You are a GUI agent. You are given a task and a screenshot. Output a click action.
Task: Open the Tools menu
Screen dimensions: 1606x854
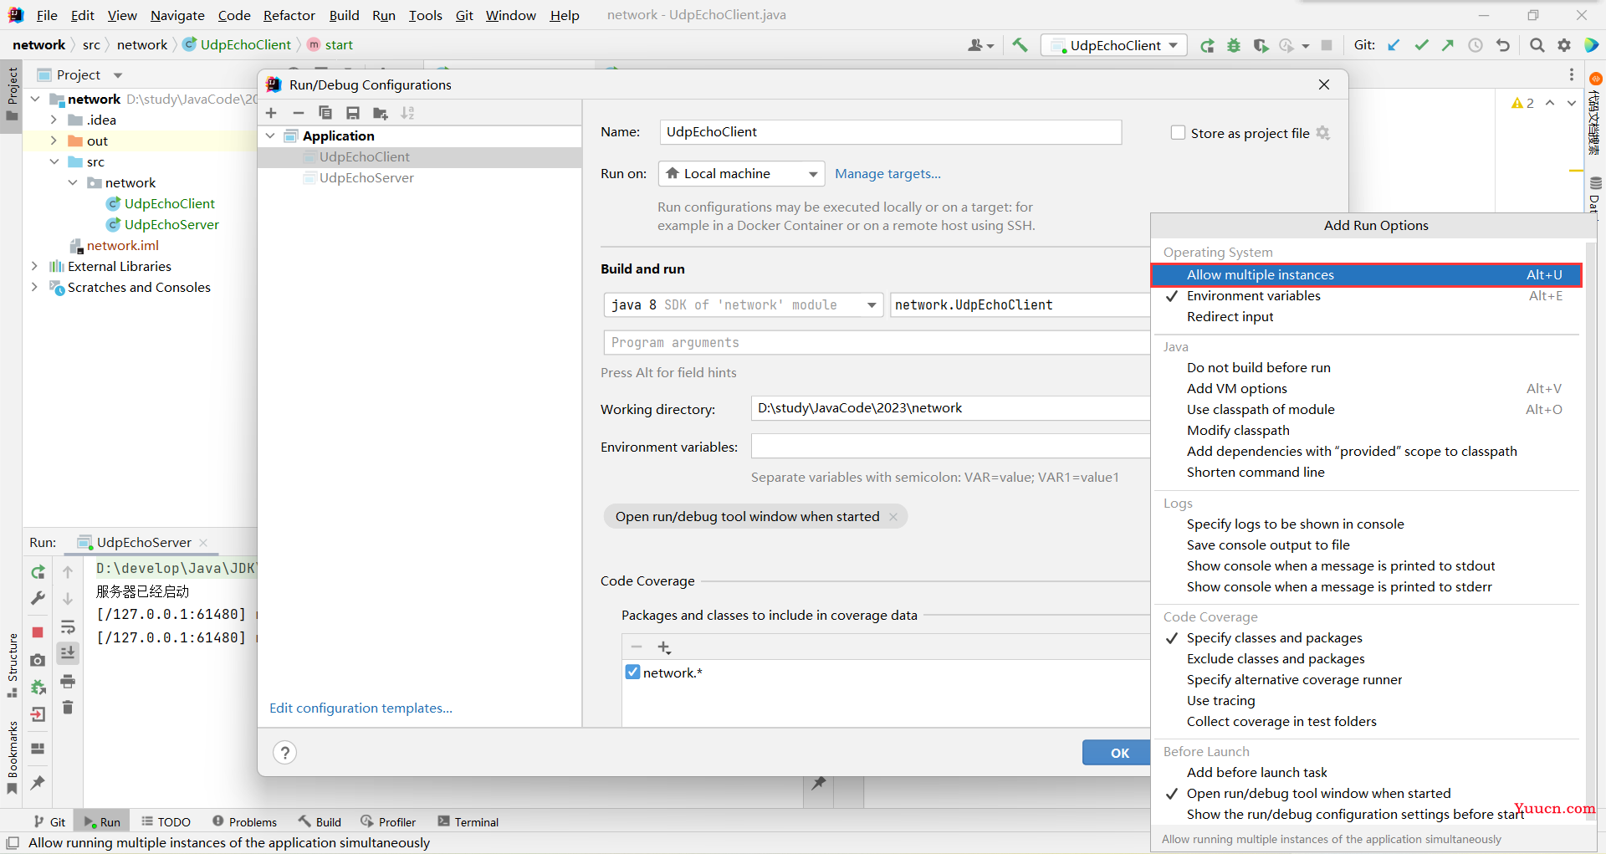pyautogui.click(x=425, y=15)
